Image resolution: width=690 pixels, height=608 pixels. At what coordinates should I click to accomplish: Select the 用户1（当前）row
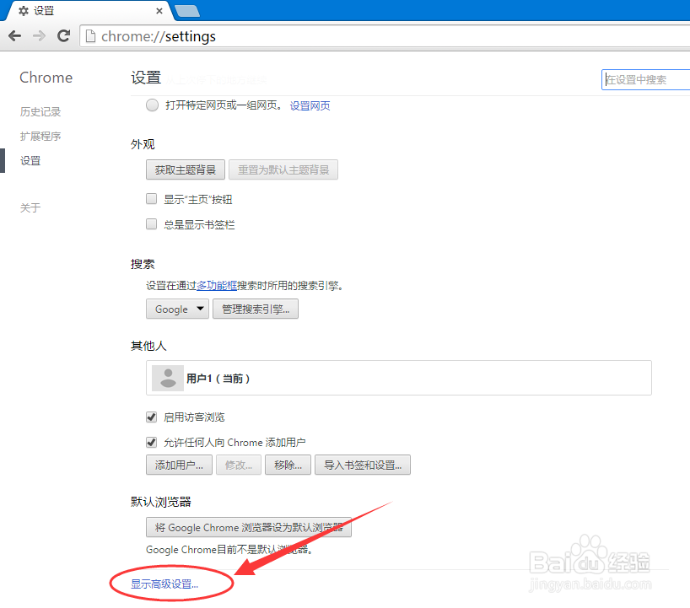coord(399,378)
